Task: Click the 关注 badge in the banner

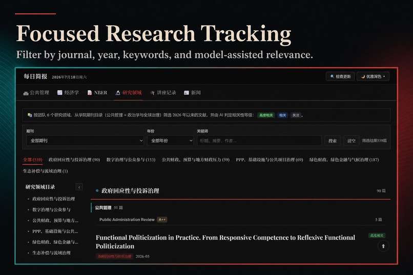Action: point(296,115)
